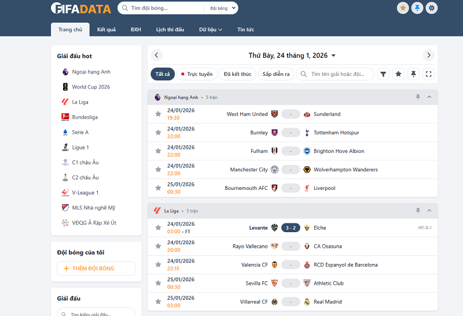This screenshot has height=316, width=463.
Task: Open the settings gear in header
Action: (x=432, y=8)
